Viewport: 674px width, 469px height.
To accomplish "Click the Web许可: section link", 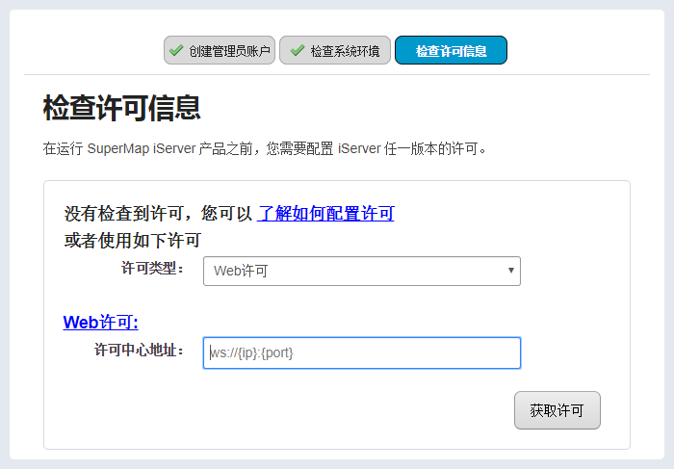I will [x=100, y=323].
